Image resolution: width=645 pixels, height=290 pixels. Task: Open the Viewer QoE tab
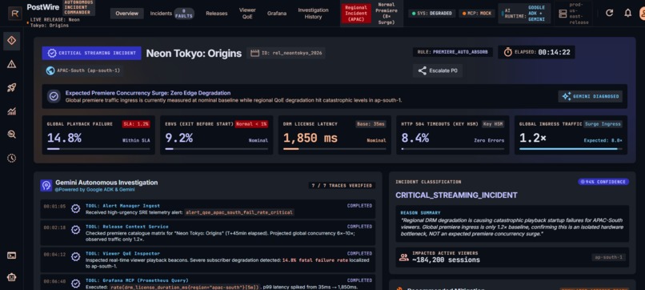247,14
